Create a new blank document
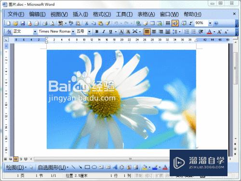 point(9,24)
